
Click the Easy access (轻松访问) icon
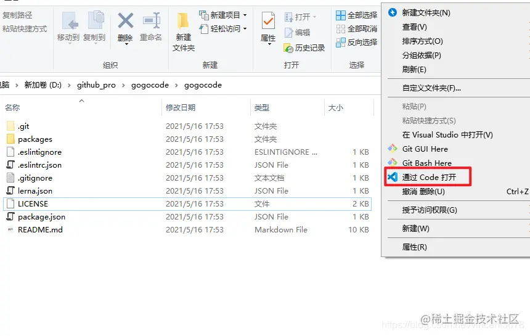204,29
